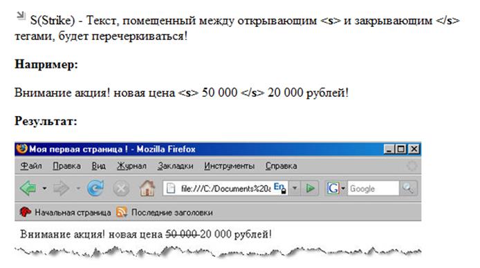Click the green Back arrow button
Screen dimensions: 480x268
(x=28, y=188)
